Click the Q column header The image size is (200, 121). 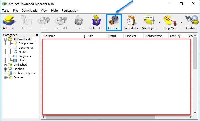84,36
